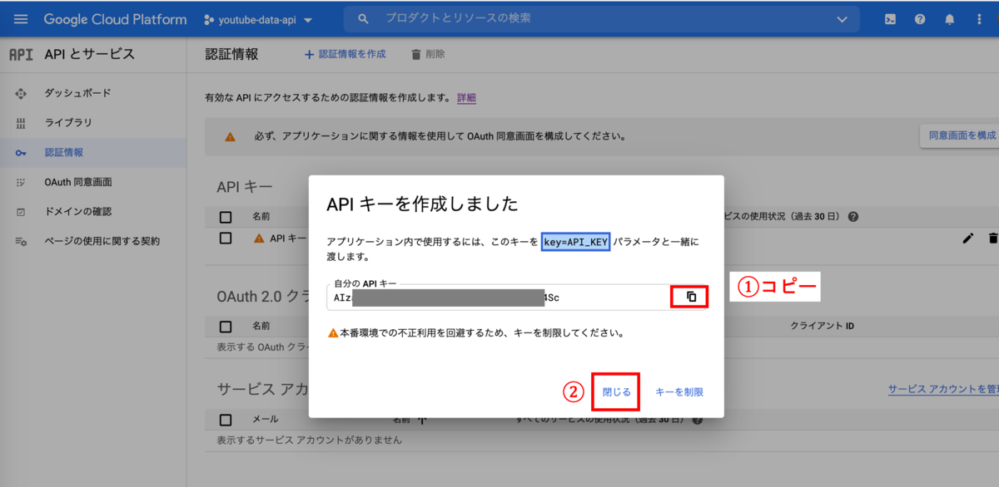Viewport: 999px width, 487px height.
Task: Click the 閉じる button in the dialog
Action: point(616,391)
